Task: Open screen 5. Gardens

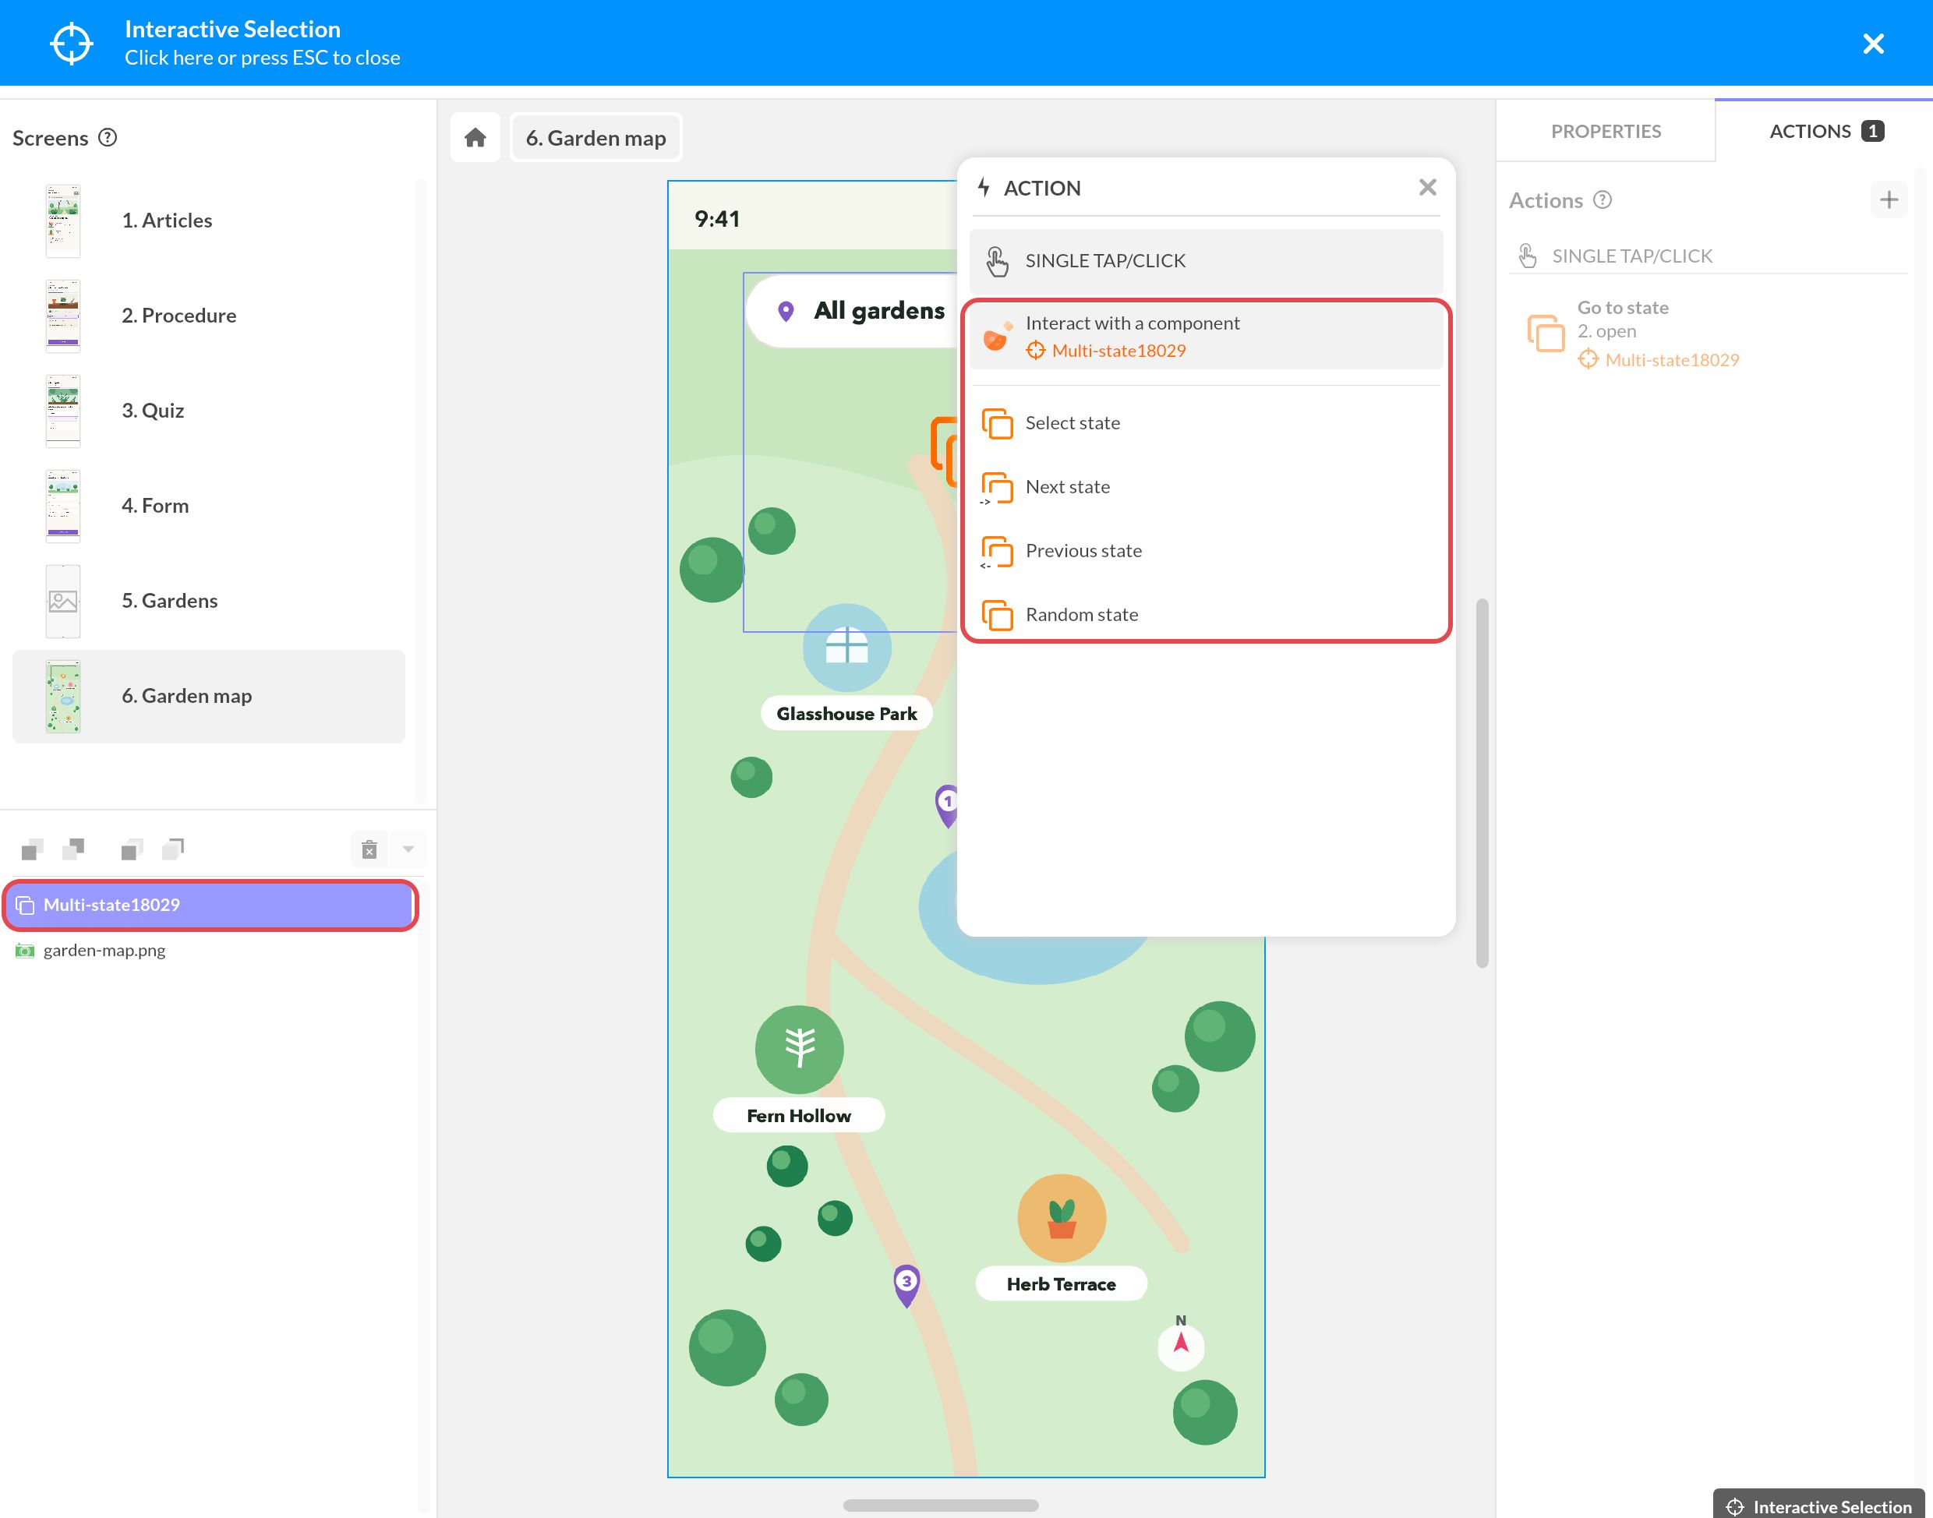Action: click(x=209, y=601)
